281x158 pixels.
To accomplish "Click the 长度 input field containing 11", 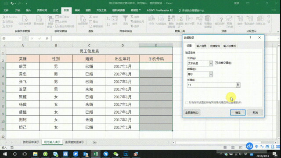I will click(x=212, y=85).
